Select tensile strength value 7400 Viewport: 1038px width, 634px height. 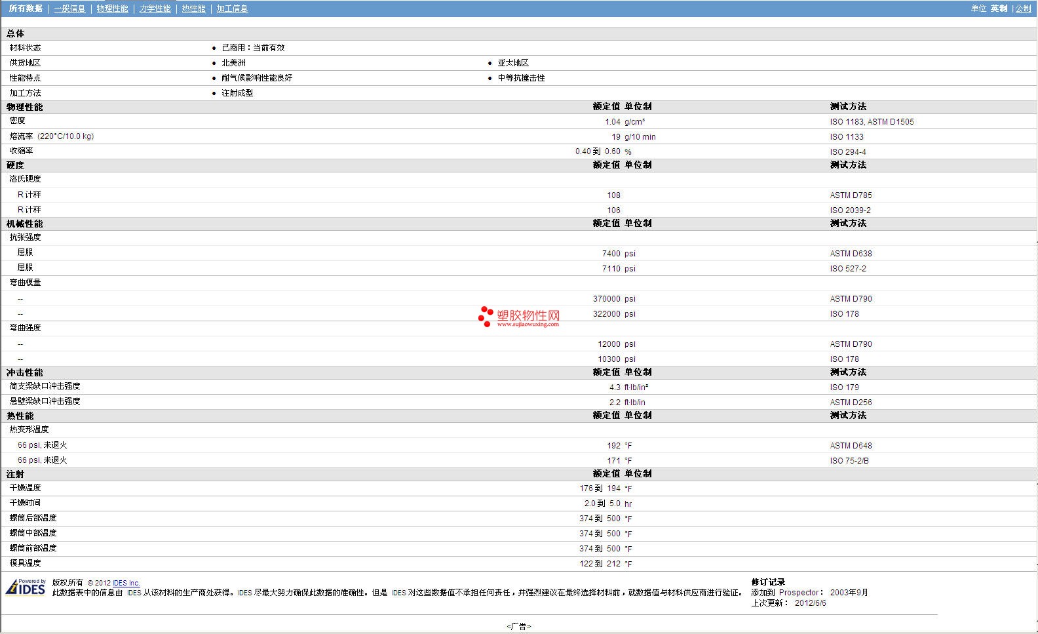click(611, 254)
